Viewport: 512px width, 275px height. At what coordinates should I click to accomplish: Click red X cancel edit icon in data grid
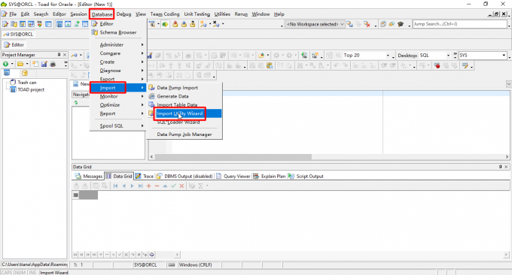tap(182, 186)
